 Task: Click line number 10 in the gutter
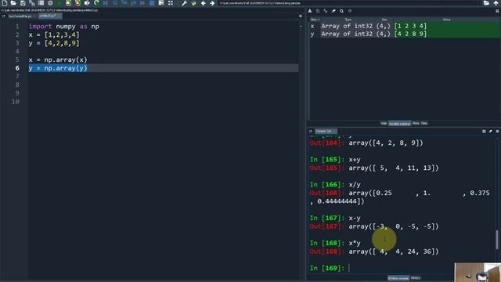point(16,101)
